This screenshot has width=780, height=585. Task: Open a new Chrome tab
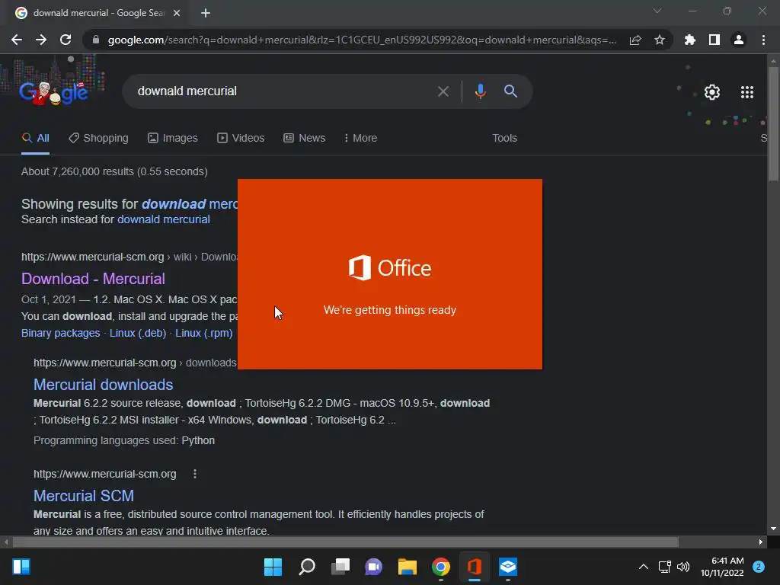pos(206,13)
